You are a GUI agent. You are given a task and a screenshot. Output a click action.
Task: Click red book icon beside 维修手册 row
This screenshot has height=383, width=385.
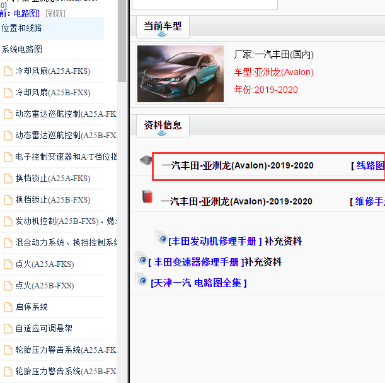click(x=147, y=196)
